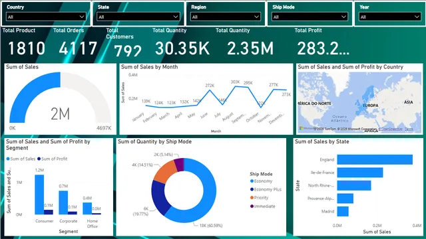
Task: Click the Sum of Profit legend marker
Action: (x=39, y=159)
